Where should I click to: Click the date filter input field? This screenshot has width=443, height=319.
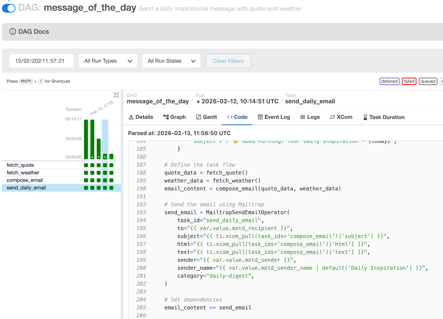pyautogui.click(x=42, y=61)
